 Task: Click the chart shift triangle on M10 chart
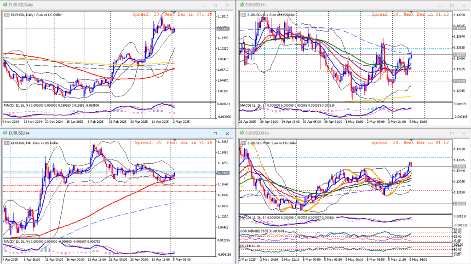point(411,141)
